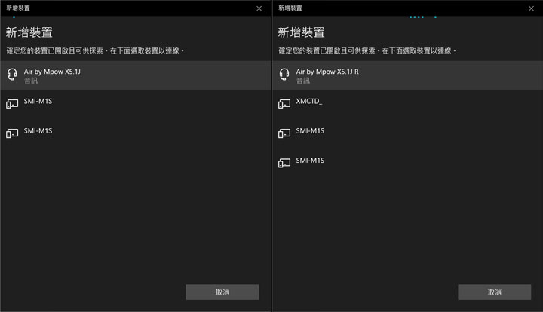Click the device icon beside XMCTD_
Viewport: 543px width, 312px height.
(x=284, y=104)
